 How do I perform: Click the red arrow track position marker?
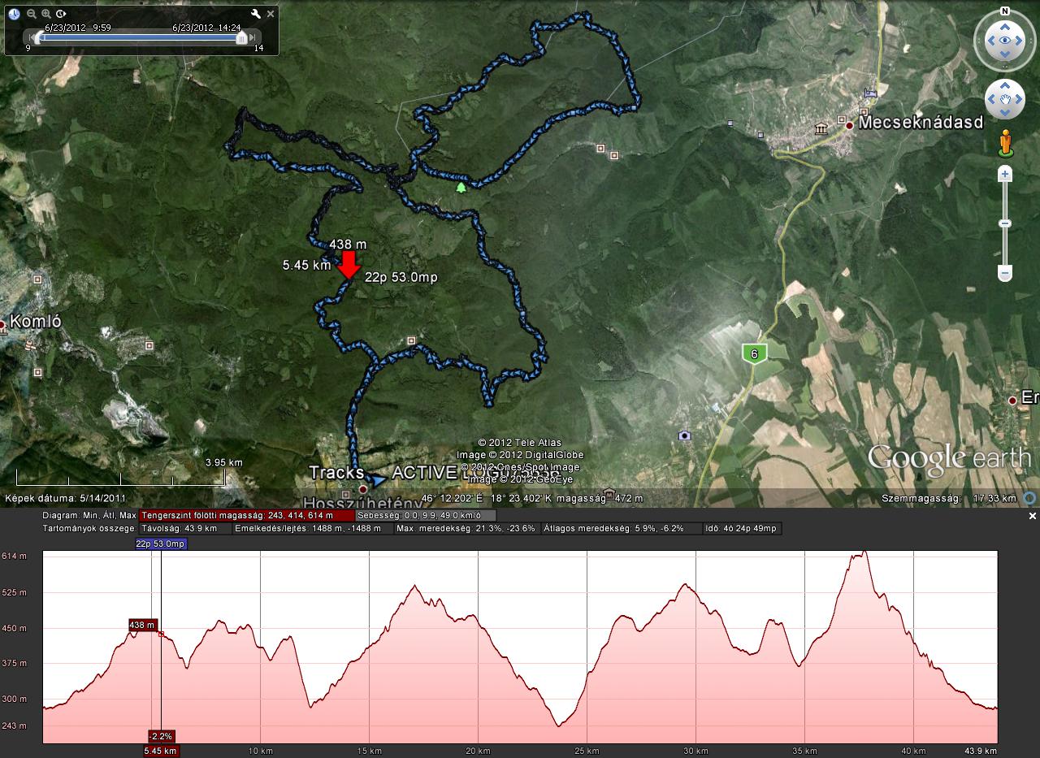[349, 265]
